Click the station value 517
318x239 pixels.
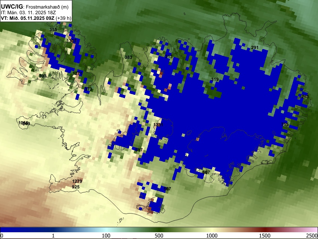click(139, 150)
